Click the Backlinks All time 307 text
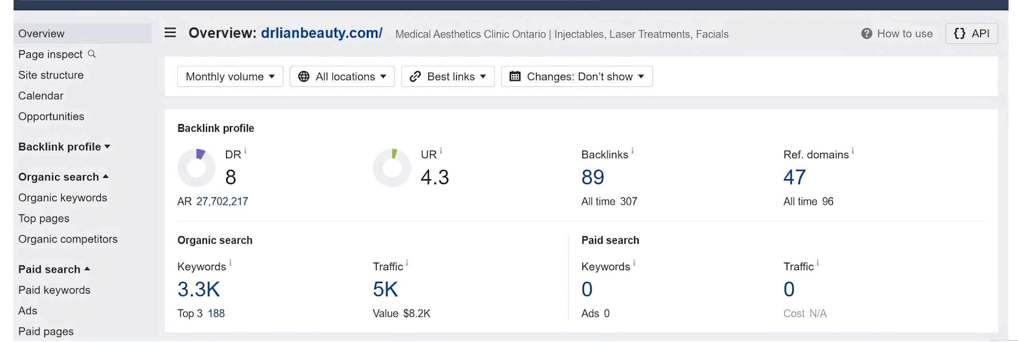Viewport: 1018px width, 342px height. coord(609,201)
